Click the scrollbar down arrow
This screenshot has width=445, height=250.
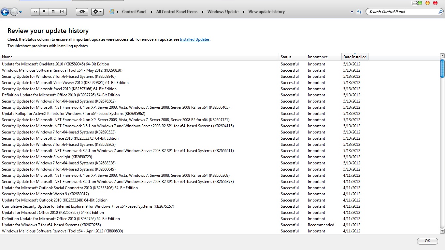click(442, 231)
